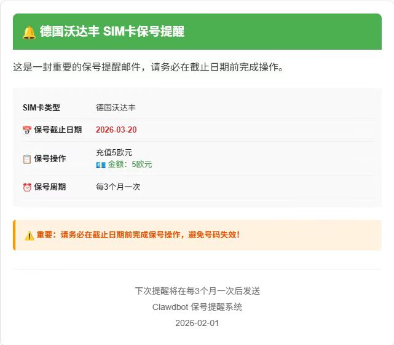Click the orange 重要 warning message text
394x345 pixels.
(138, 235)
